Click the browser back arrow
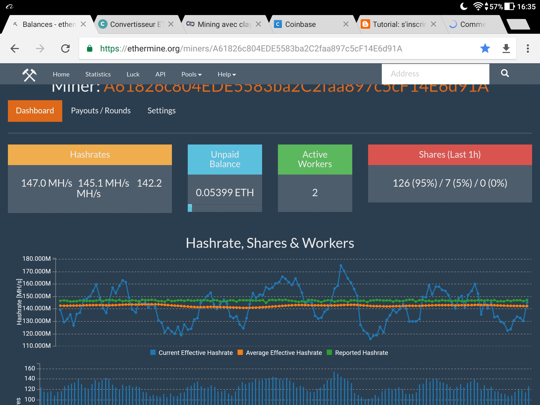540x405 pixels. click(15, 49)
